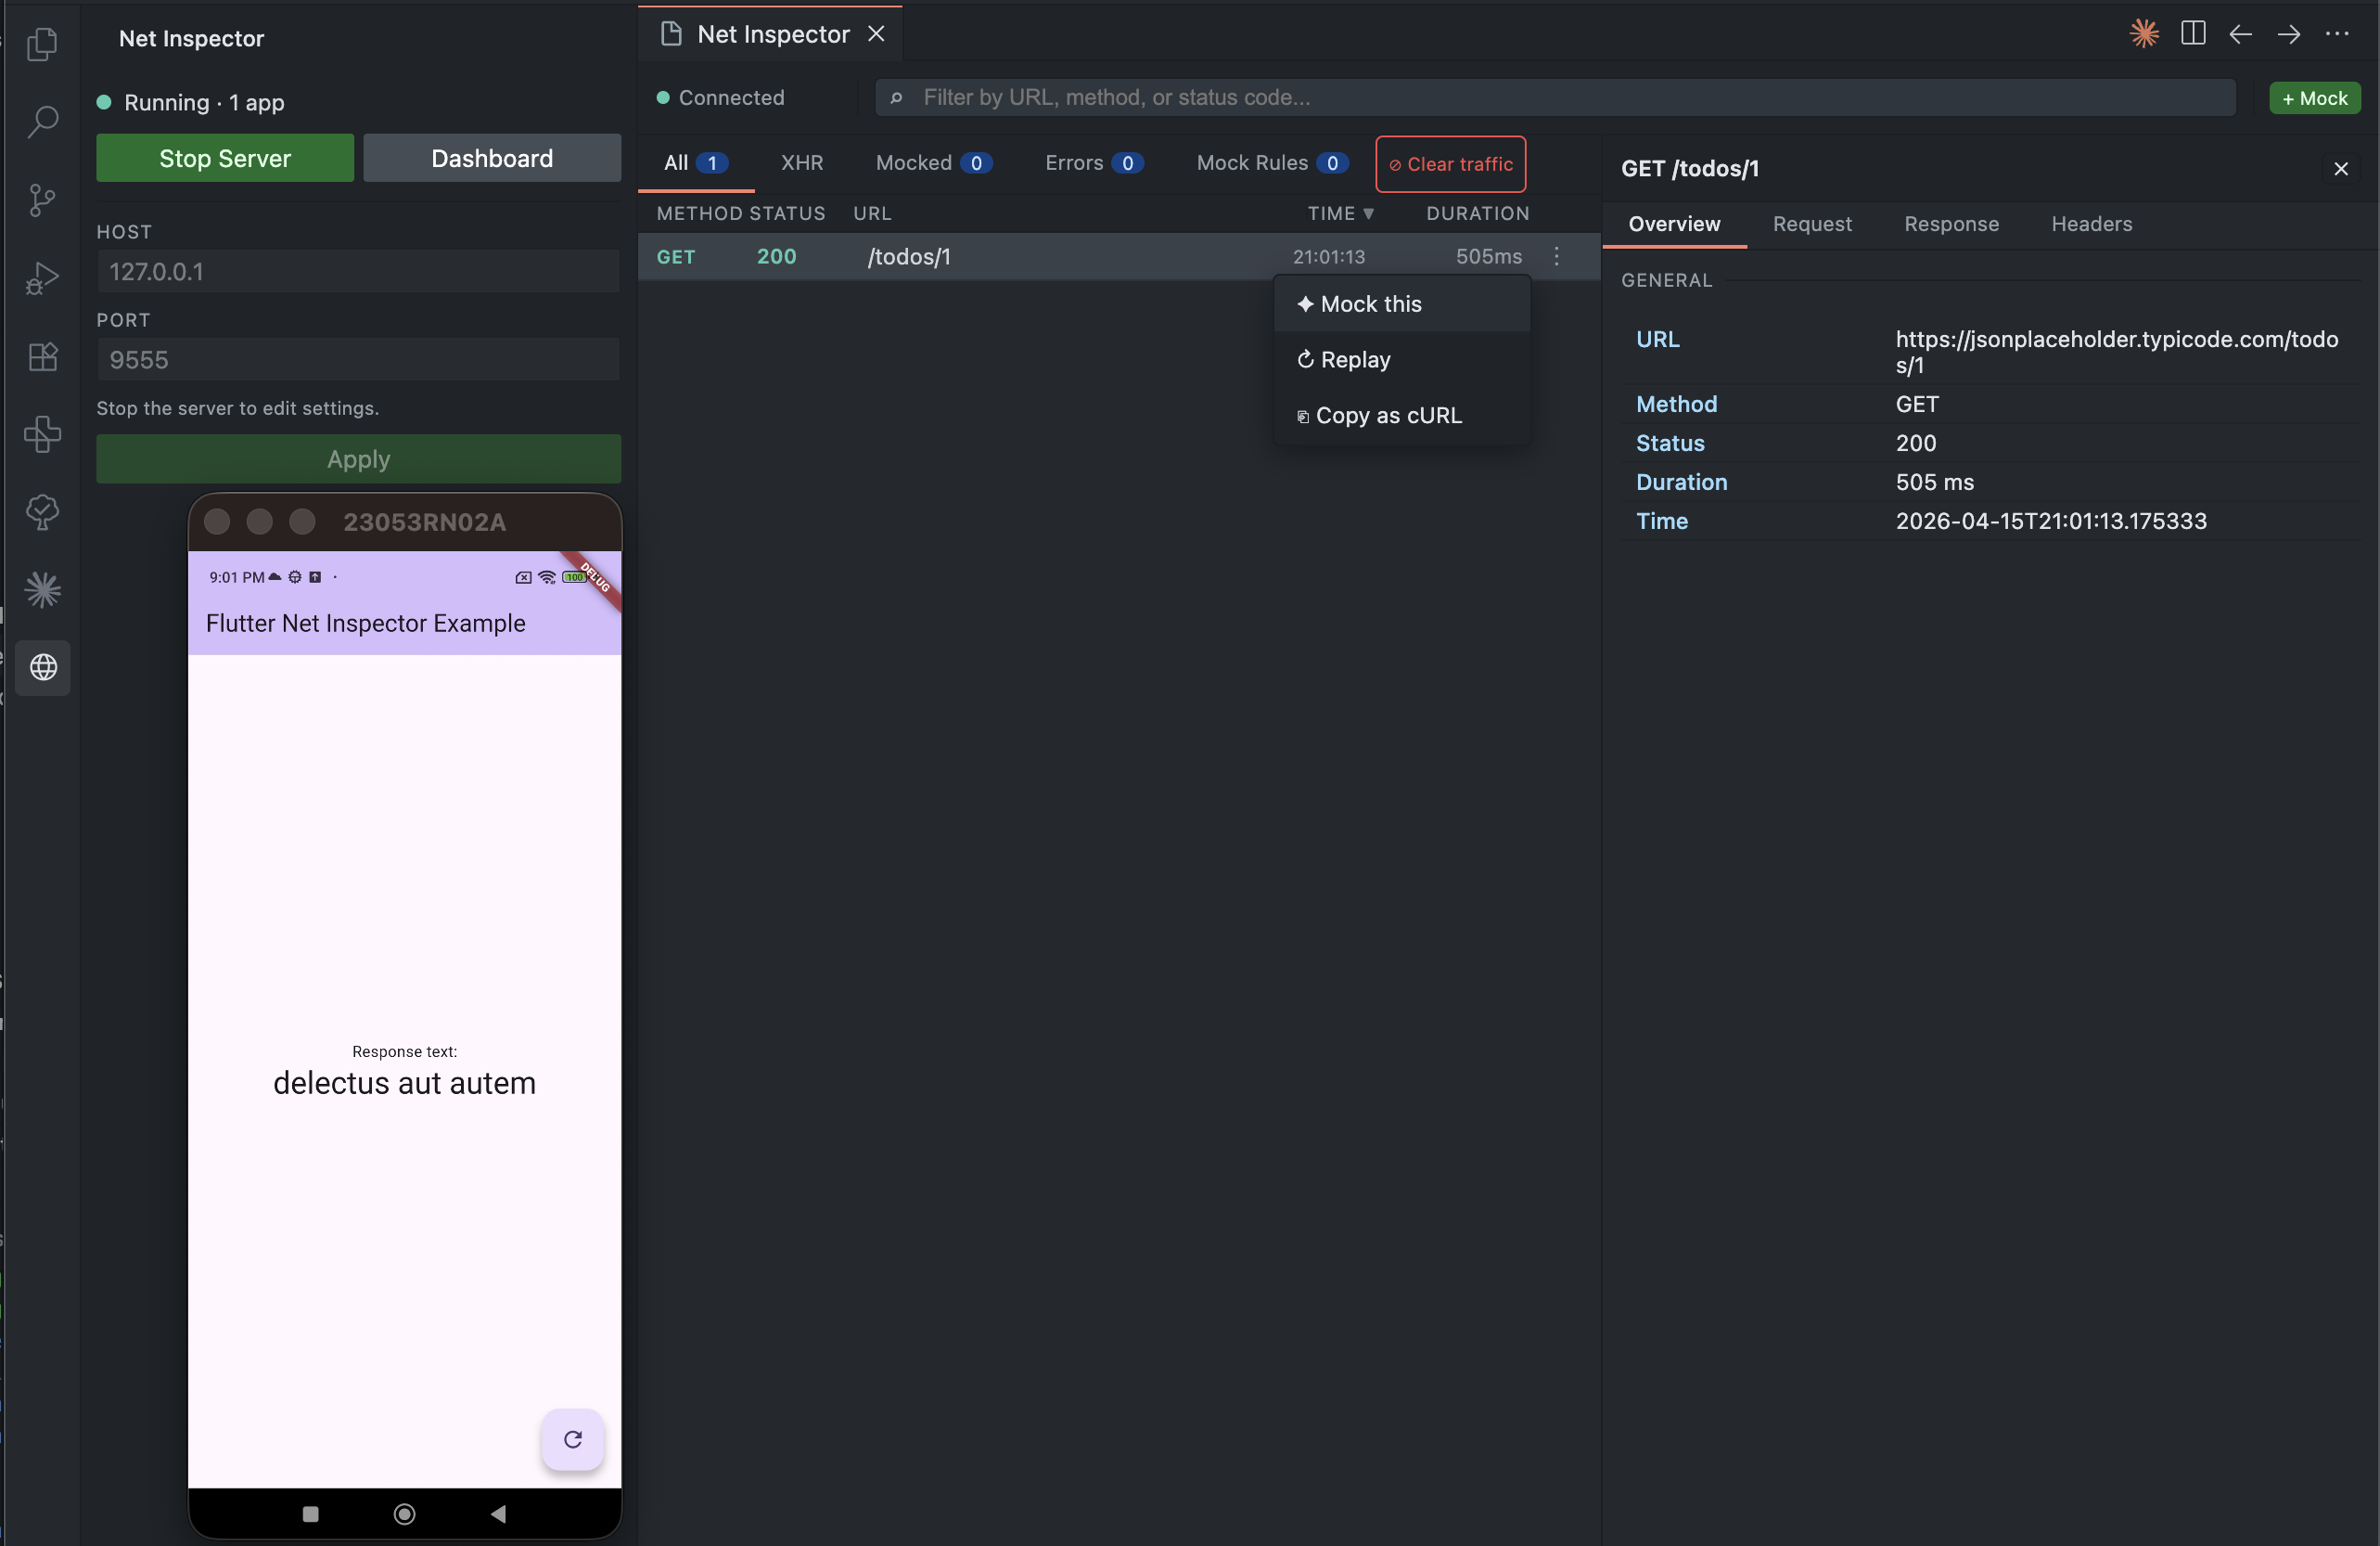This screenshot has width=2380, height=1546.
Task: Open the Source Control view
Action: 42,200
